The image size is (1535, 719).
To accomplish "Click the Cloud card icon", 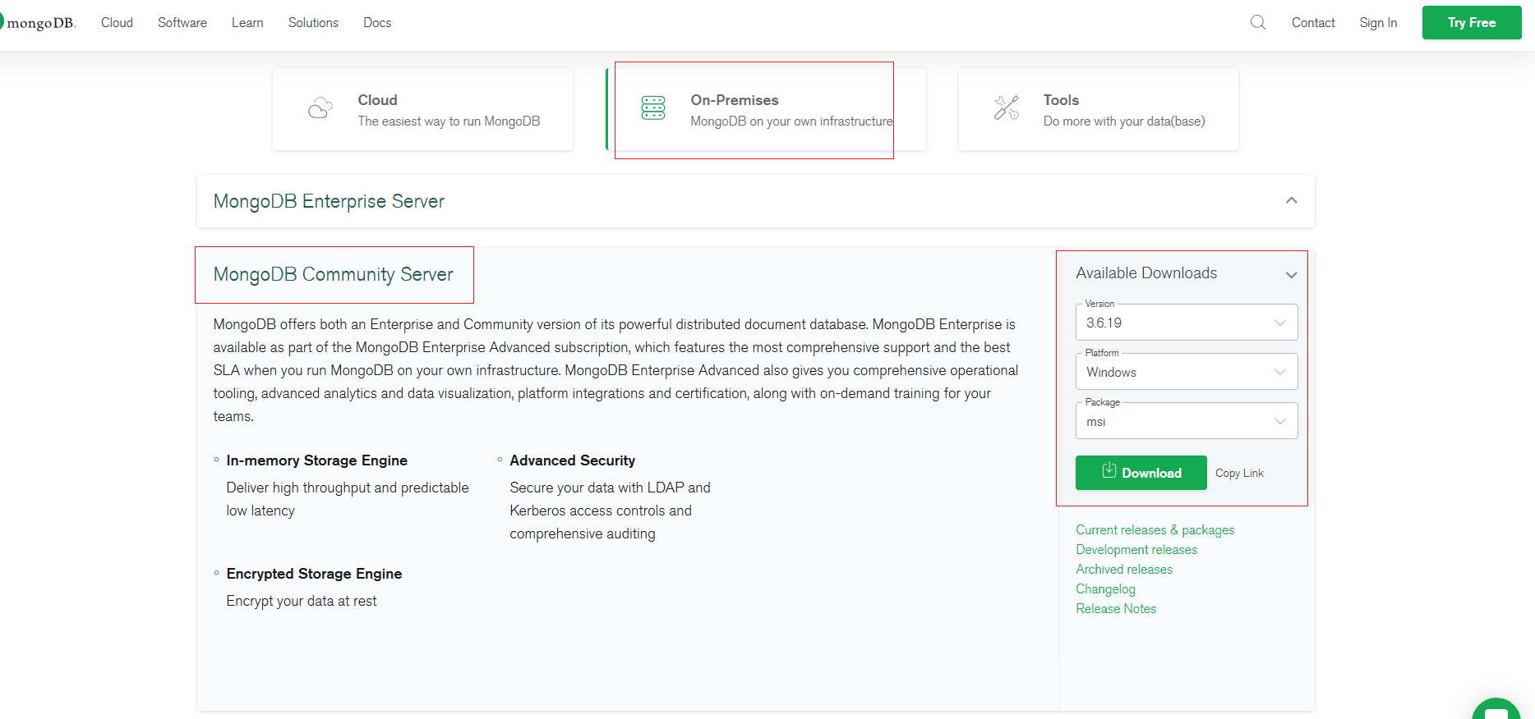I will coord(320,108).
